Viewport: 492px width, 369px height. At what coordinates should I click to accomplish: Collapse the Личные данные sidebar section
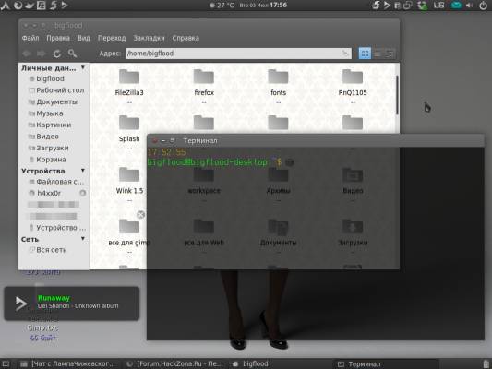[x=83, y=67]
